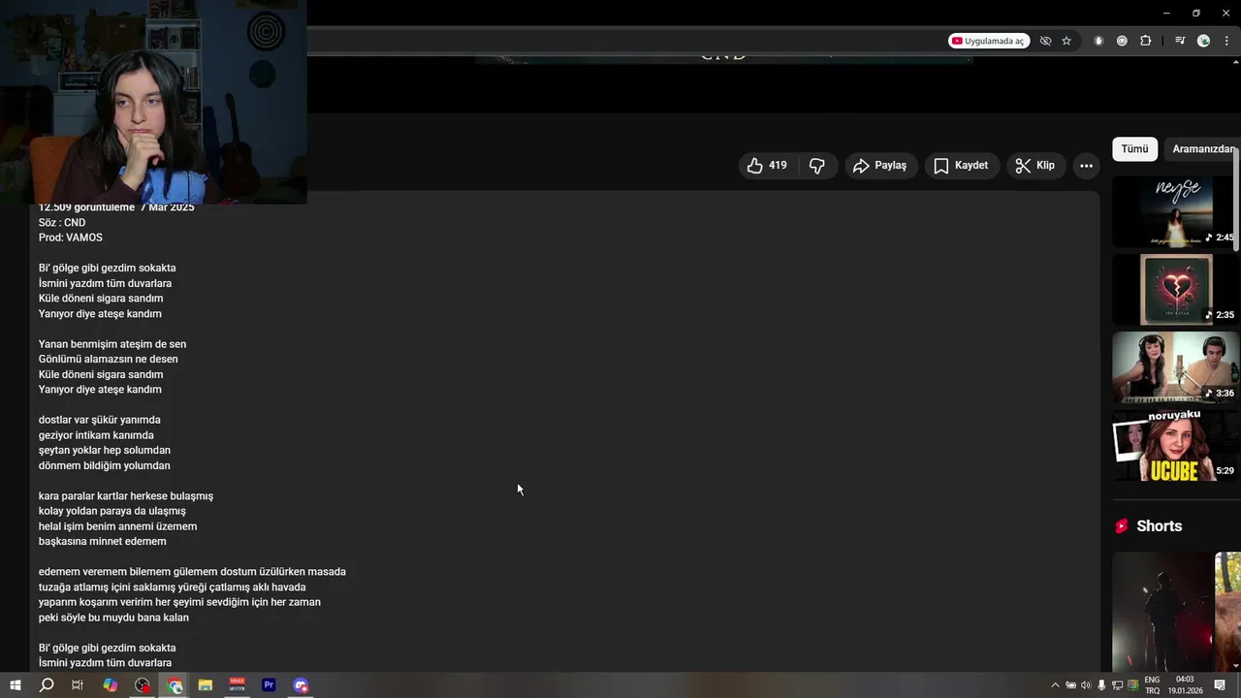Image resolution: width=1241 pixels, height=698 pixels.
Task: Open the first Shorts video thumbnail
Action: click(1162, 611)
